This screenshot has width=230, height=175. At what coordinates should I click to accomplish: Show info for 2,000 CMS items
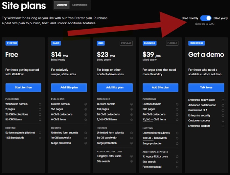[131, 120]
